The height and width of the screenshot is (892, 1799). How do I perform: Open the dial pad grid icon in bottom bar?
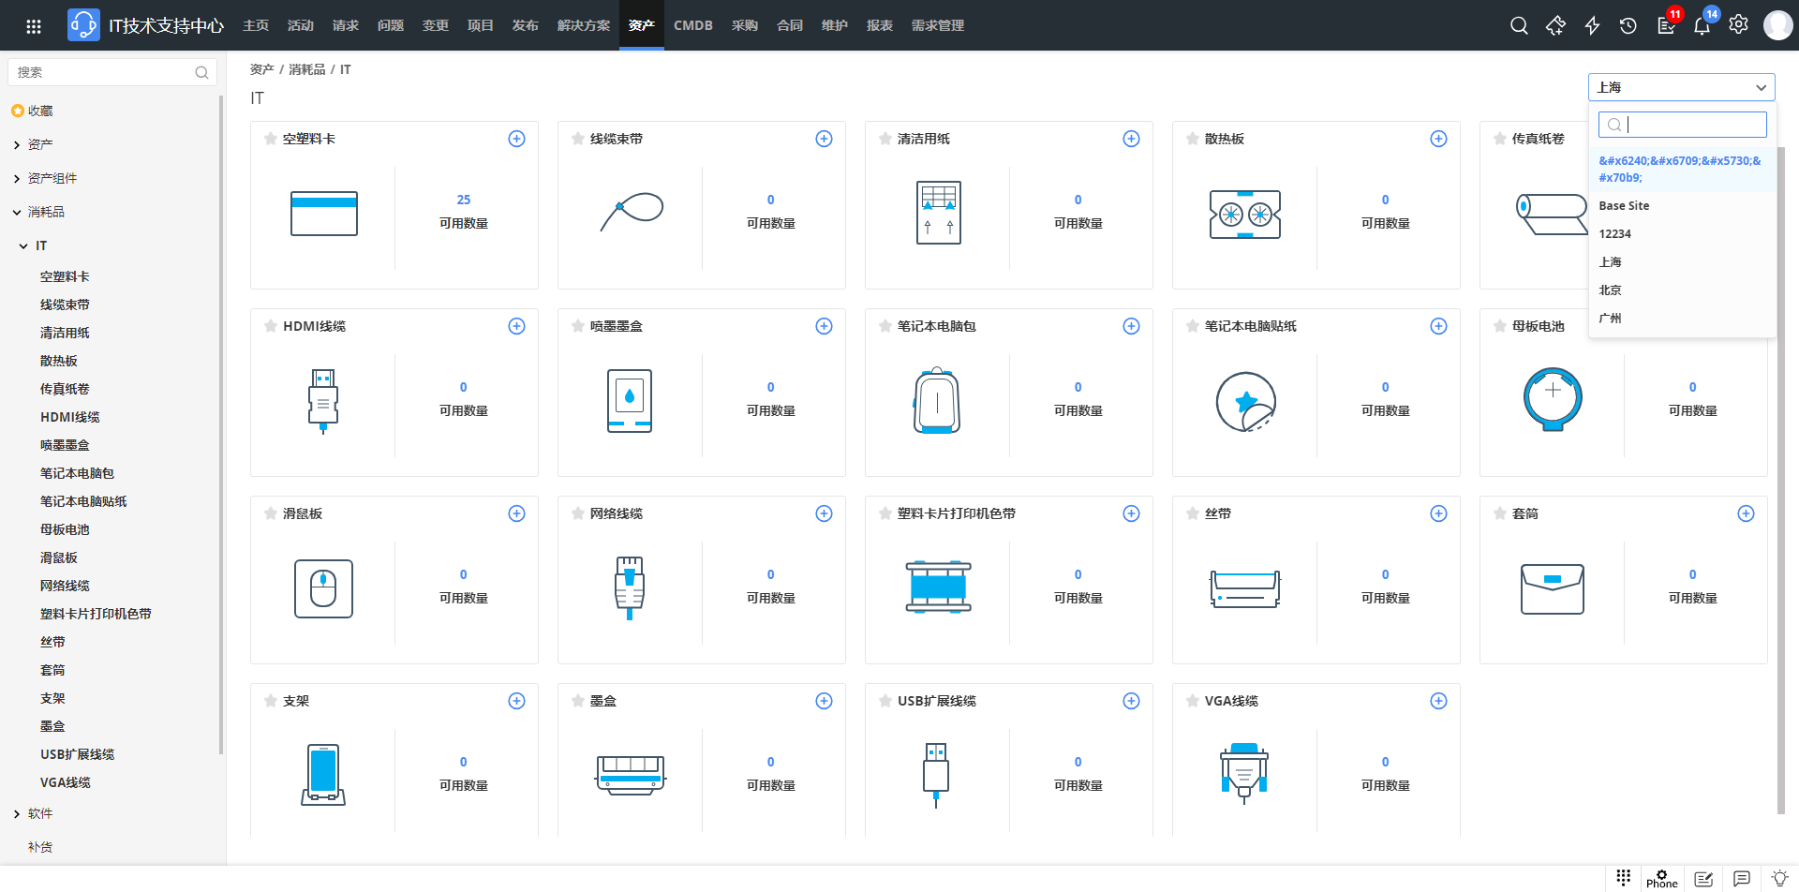[1624, 877]
